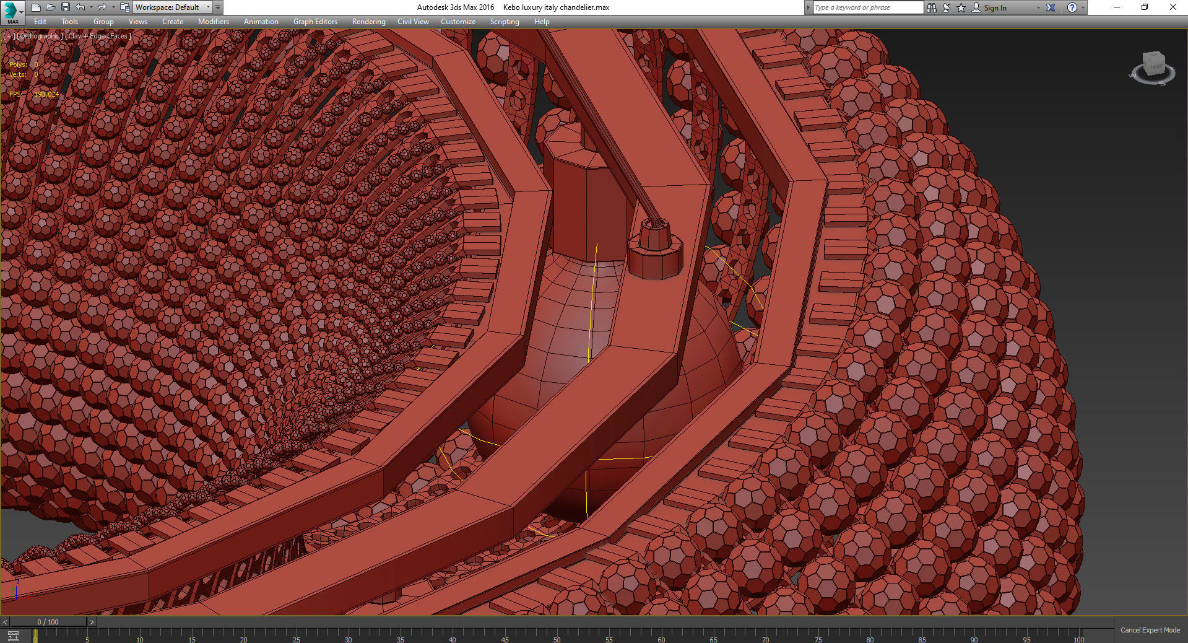Open the Modifiers menu

point(214,22)
